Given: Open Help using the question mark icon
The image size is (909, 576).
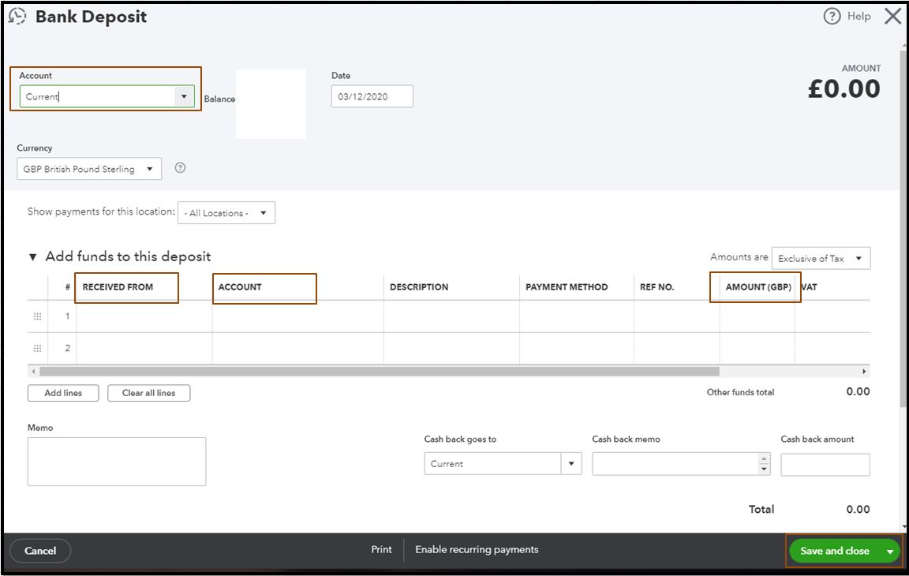Looking at the screenshot, I should tap(832, 16).
